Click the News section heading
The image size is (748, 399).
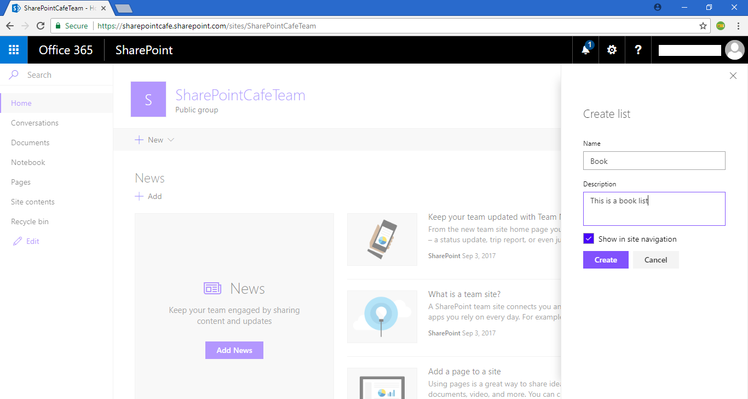point(149,178)
